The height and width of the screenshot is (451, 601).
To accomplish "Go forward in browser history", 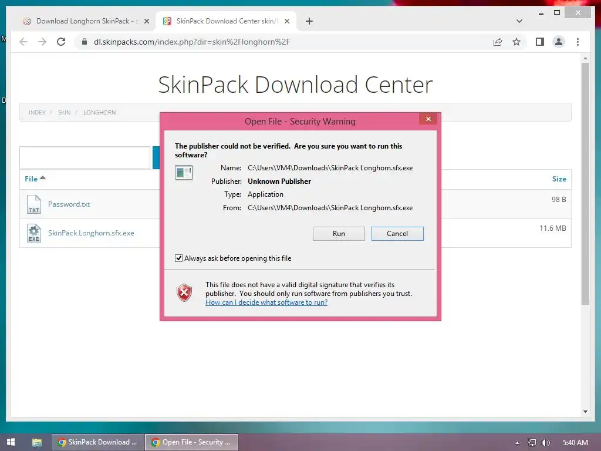I will point(42,42).
